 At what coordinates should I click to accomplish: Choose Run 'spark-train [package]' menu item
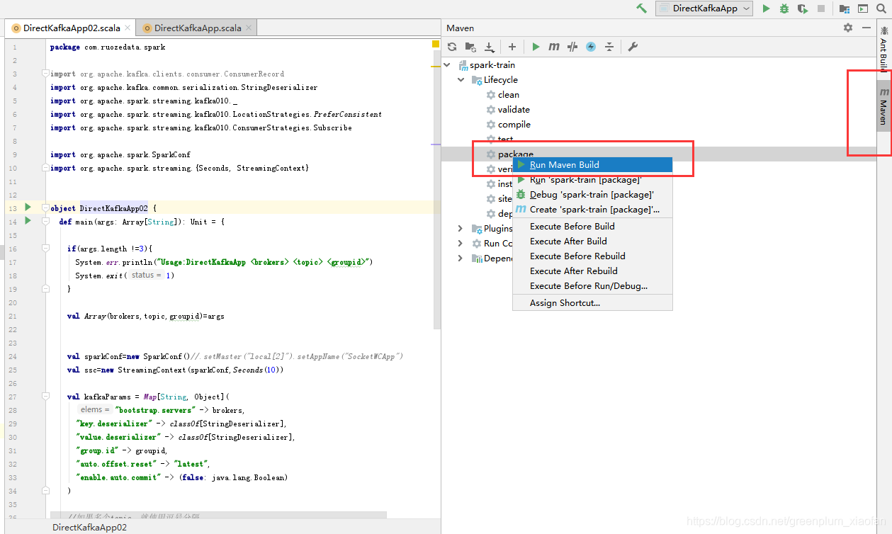pos(592,180)
